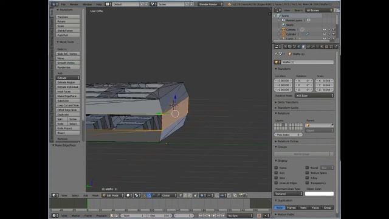389x219 pixels.
Task: Select the Camera object icon in outliner
Action: click(x=284, y=30)
